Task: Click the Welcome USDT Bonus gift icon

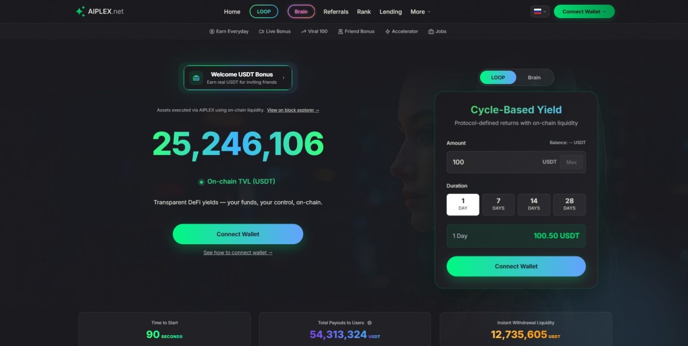Action: [x=196, y=78]
